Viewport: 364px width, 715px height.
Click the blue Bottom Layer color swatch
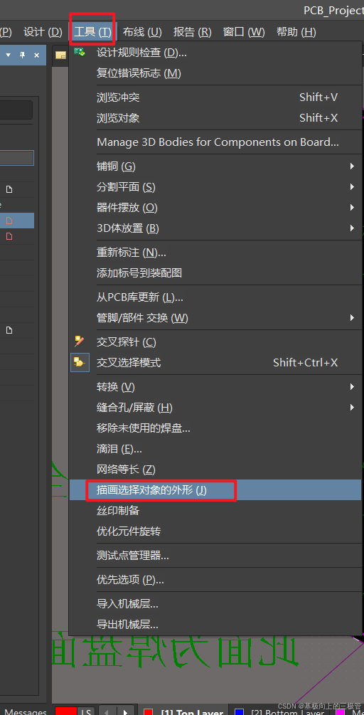(239, 712)
